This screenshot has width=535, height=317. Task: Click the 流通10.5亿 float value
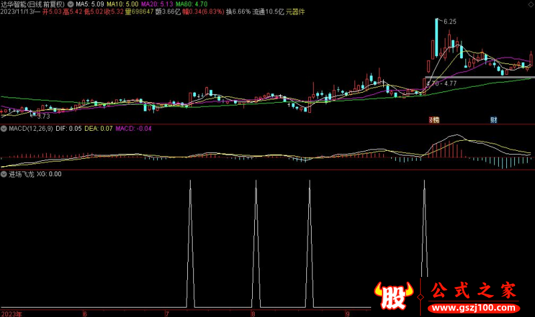pyautogui.click(x=268, y=12)
